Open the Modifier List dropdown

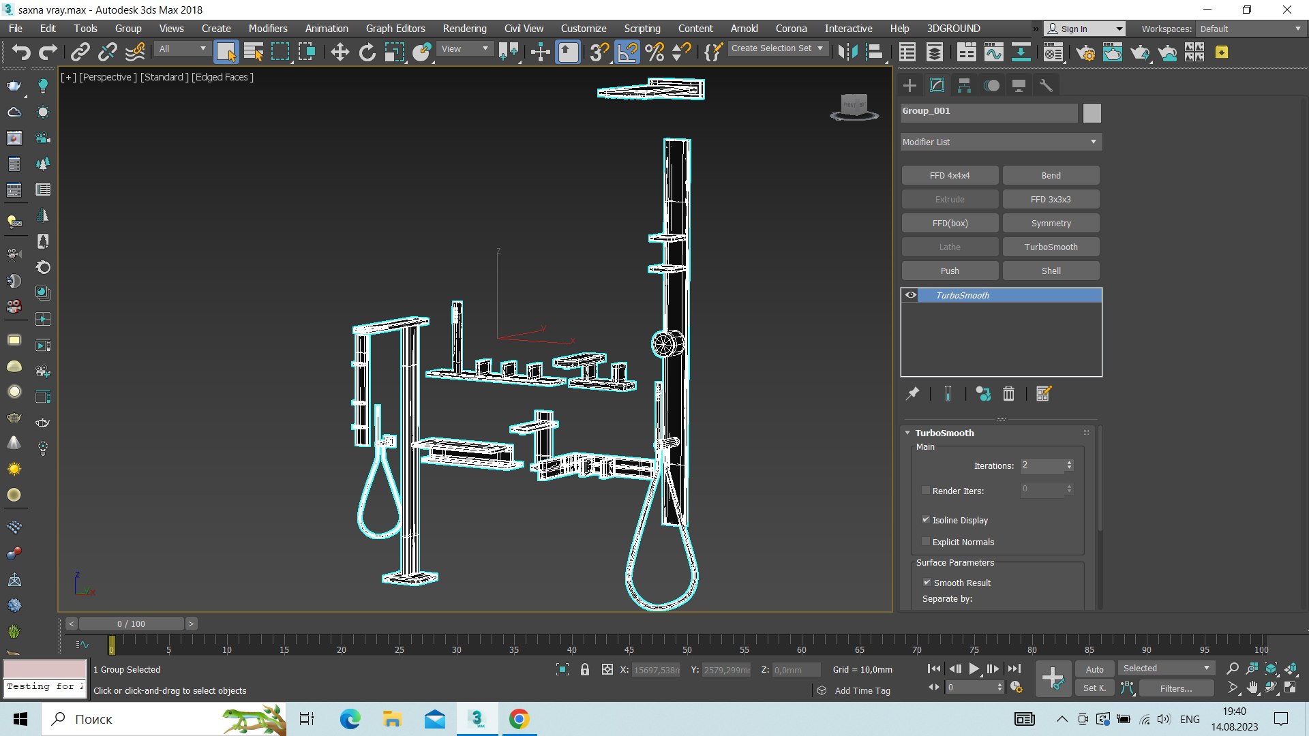1000,142
